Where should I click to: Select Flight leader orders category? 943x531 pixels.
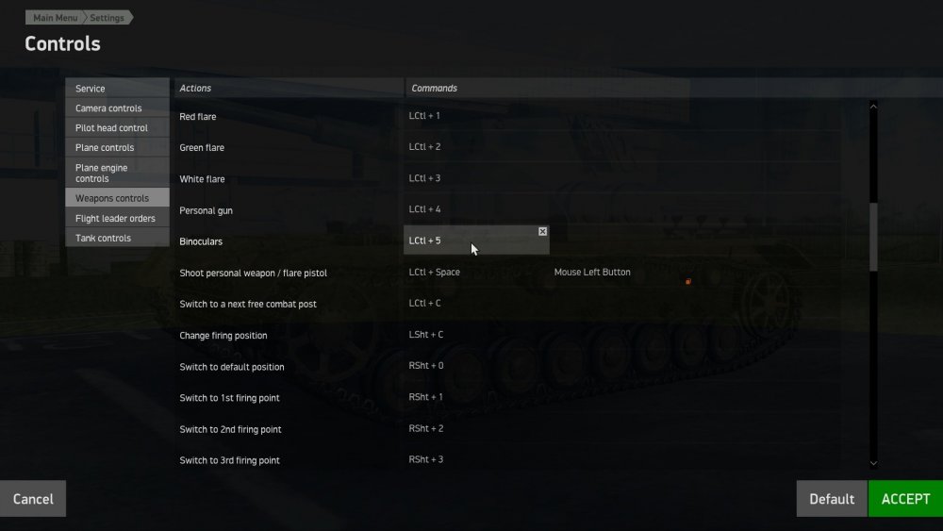(117, 219)
